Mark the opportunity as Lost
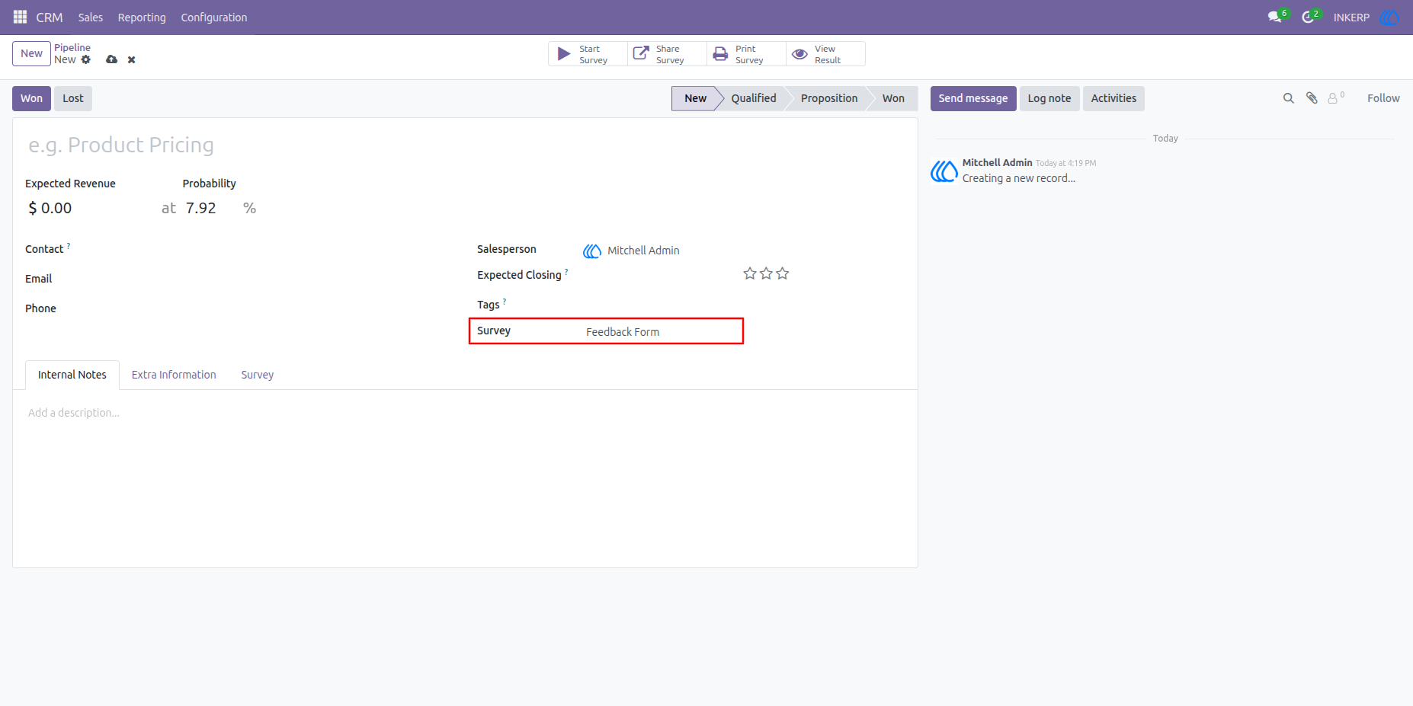 [x=73, y=98]
